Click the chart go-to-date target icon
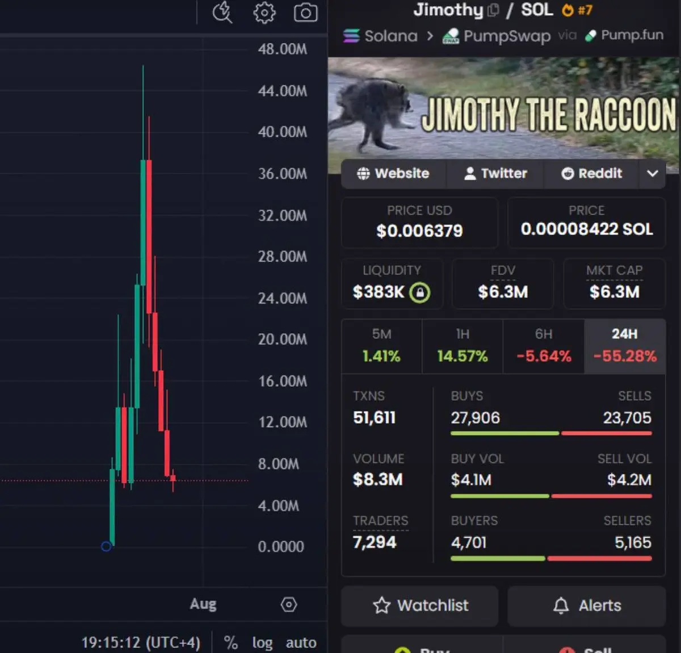The width and height of the screenshot is (681, 653). pos(289,605)
